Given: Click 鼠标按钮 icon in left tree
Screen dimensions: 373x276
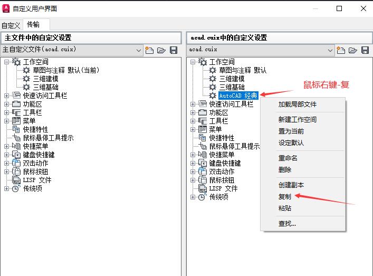Looking at the screenshot, I should tap(16, 172).
